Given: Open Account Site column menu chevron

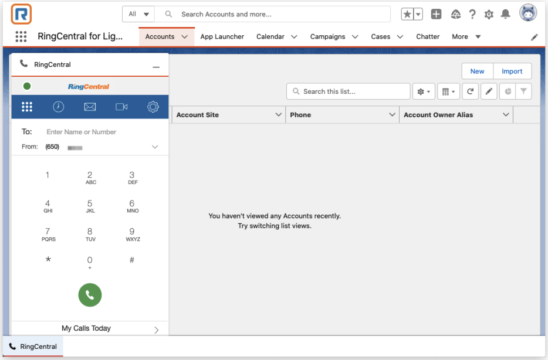Looking at the screenshot, I should 278,114.
